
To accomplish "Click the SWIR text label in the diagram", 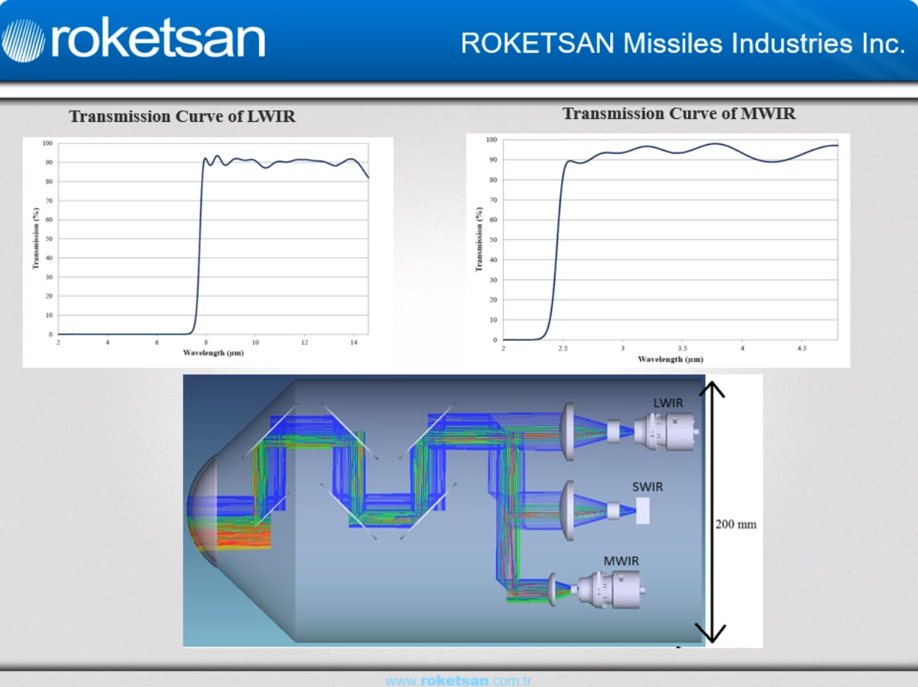I will 647,487.
